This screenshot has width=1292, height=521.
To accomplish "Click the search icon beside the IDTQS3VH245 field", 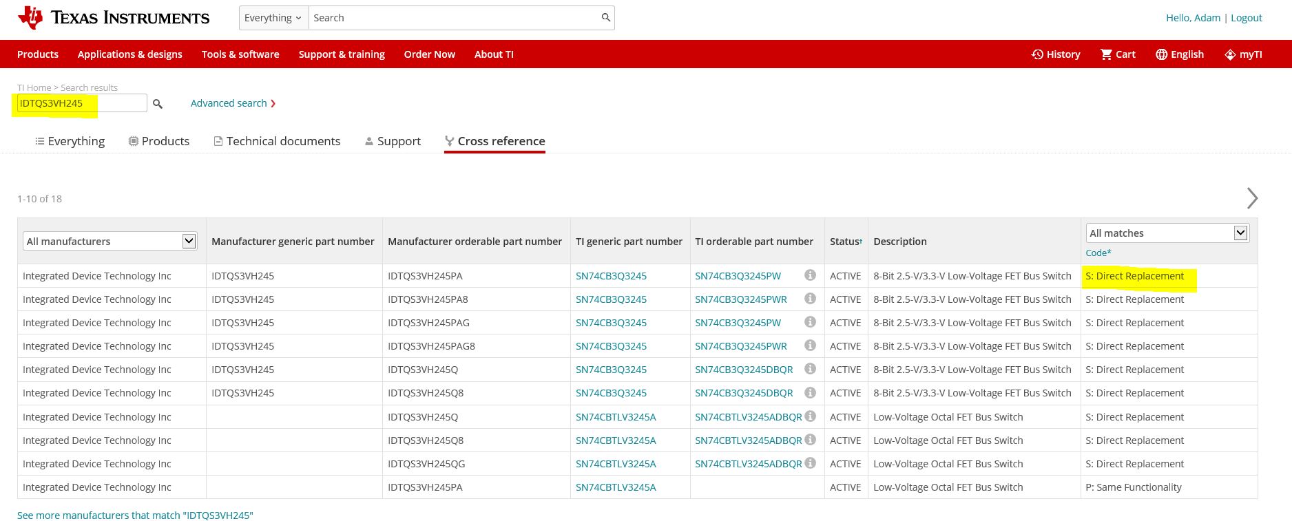I will coord(158,104).
